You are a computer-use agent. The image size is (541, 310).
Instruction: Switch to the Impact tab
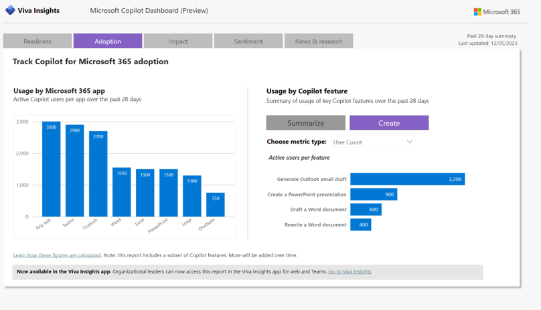click(178, 41)
